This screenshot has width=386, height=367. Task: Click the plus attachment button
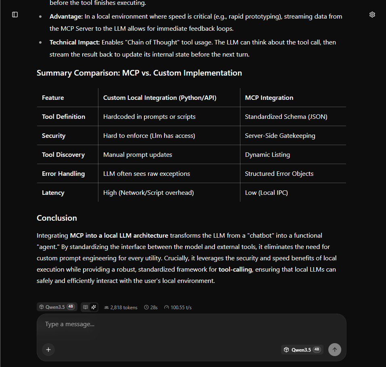click(x=48, y=350)
